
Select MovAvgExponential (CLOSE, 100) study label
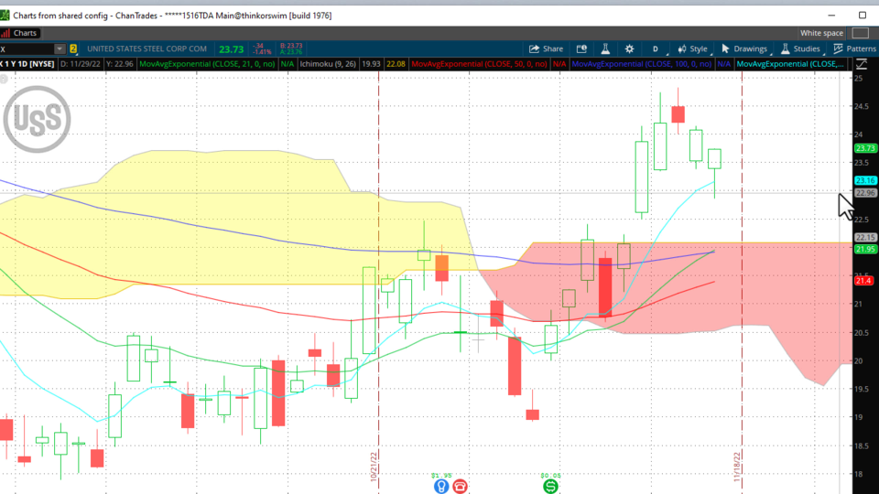(641, 64)
